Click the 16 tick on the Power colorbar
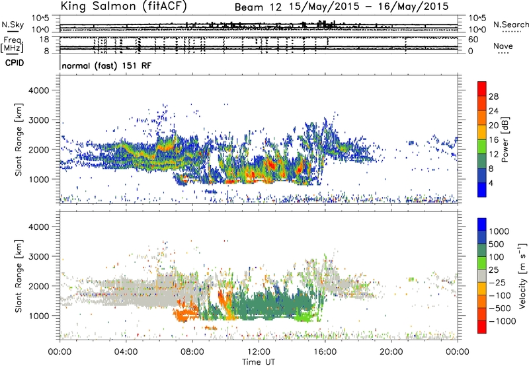 pyautogui.click(x=493, y=140)
